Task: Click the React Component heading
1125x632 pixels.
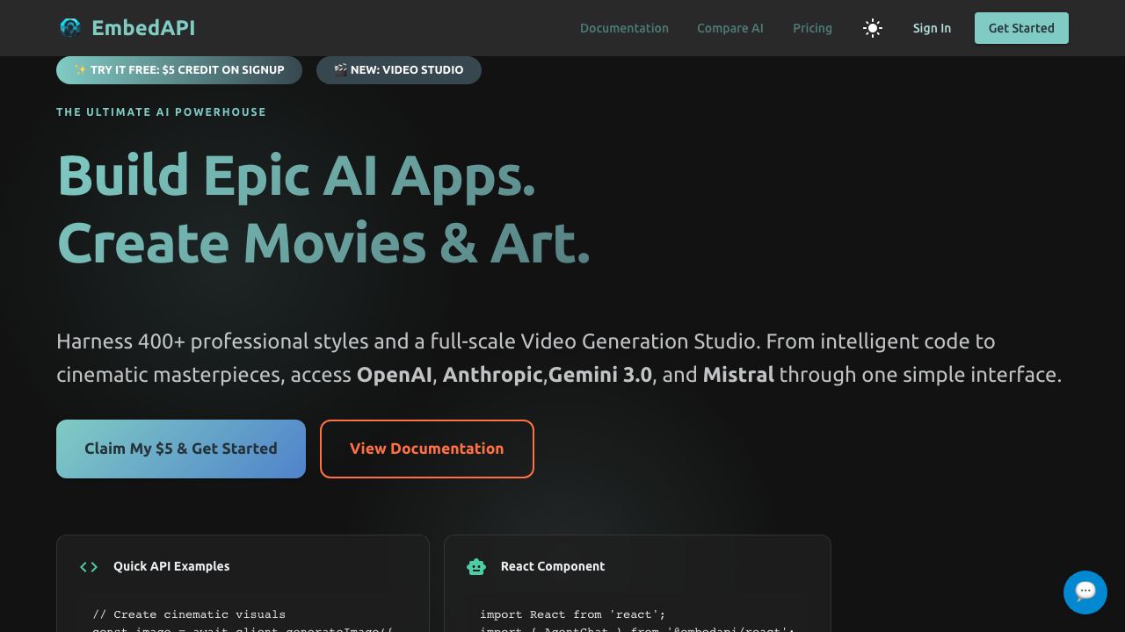Action: pyautogui.click(x=553, y=566)
